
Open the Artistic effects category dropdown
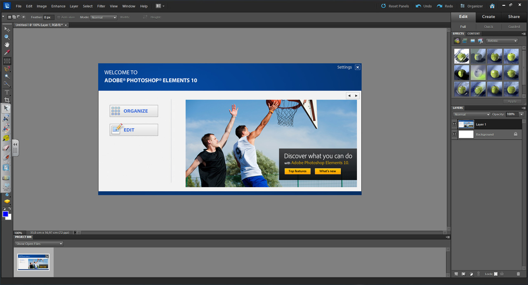coord(502,41)
